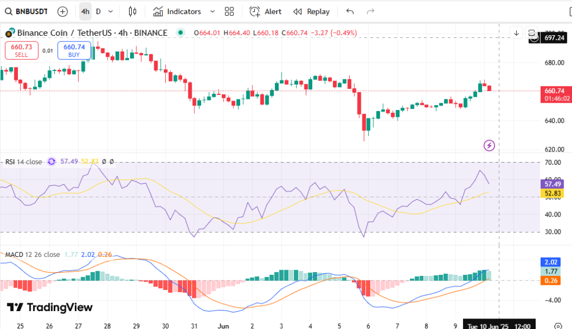The height and width of the screenshot is (329, 572).
Task: Open the Indicators dialog
Action: [177, 12]
